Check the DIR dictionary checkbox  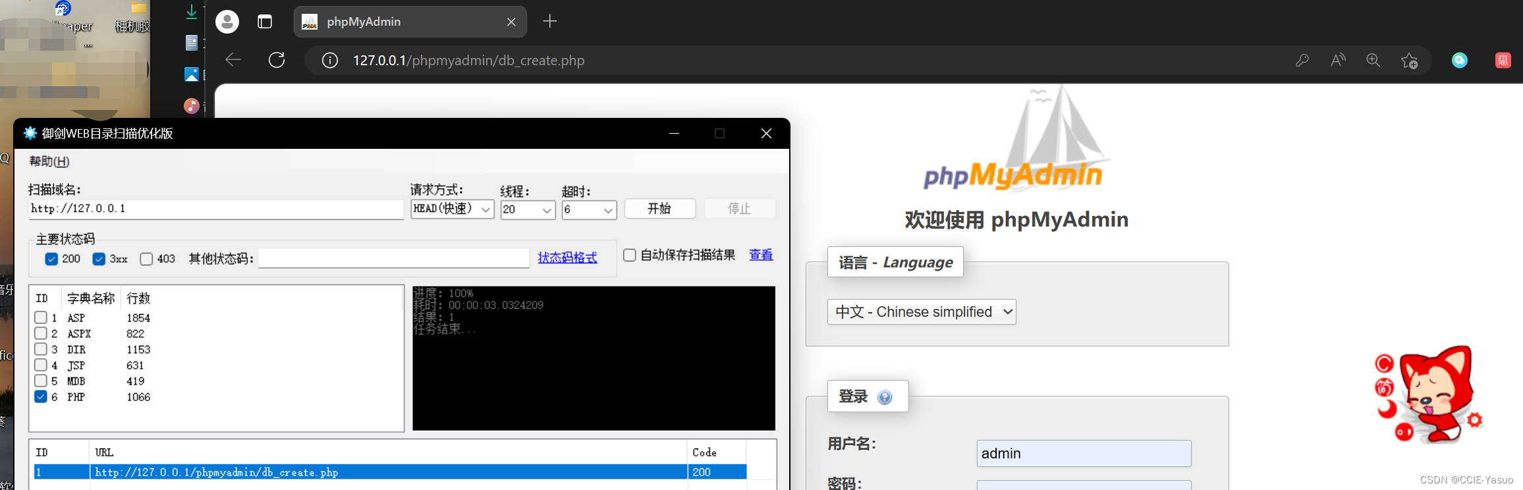(41, 349)
